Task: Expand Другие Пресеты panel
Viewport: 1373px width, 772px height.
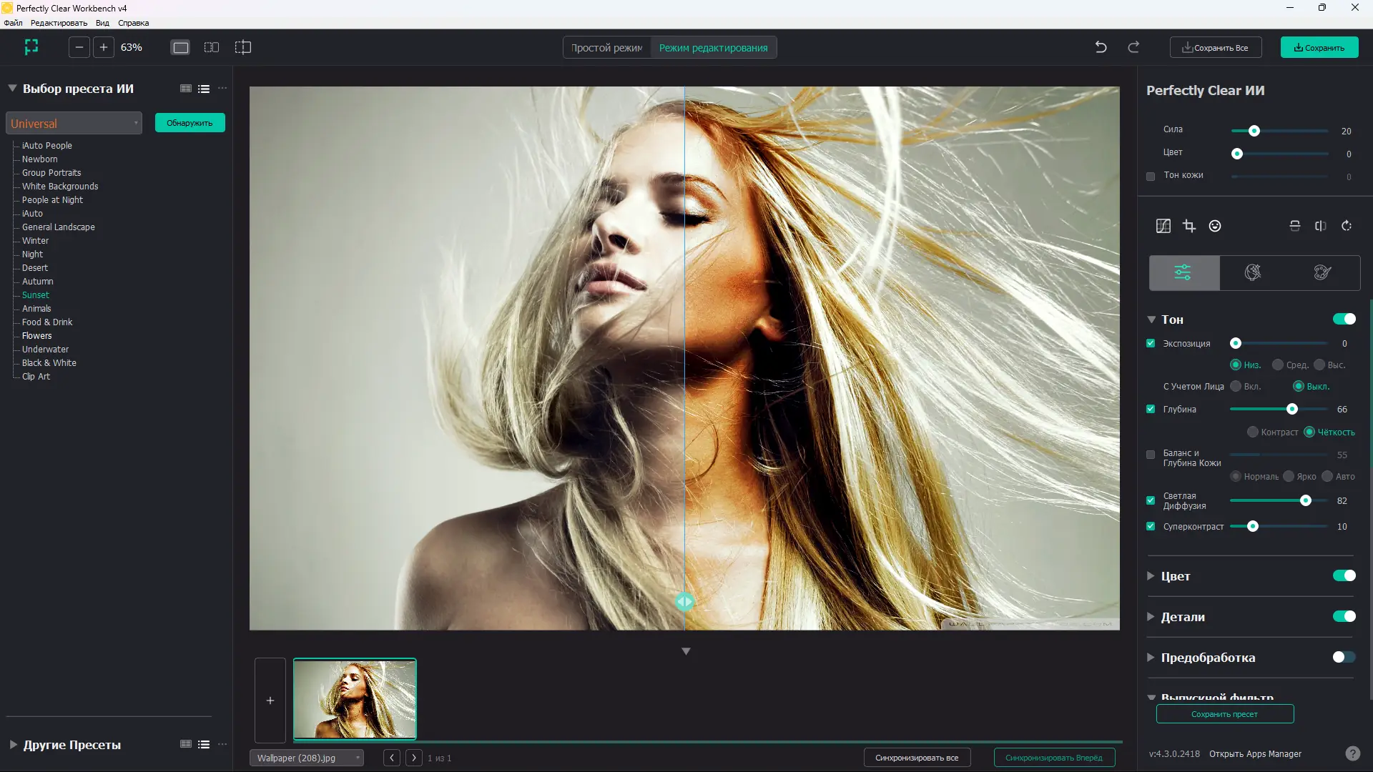Action: click(13, 745)
